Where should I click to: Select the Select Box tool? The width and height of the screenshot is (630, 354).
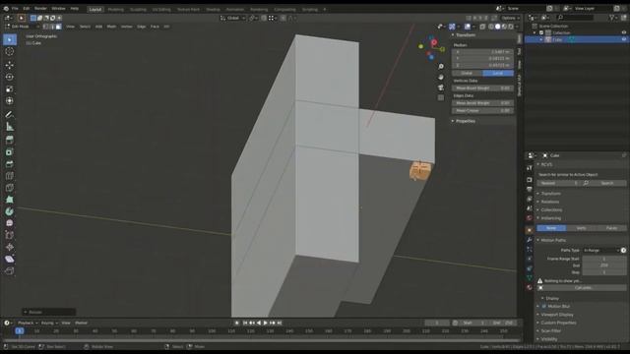point(10,39)
